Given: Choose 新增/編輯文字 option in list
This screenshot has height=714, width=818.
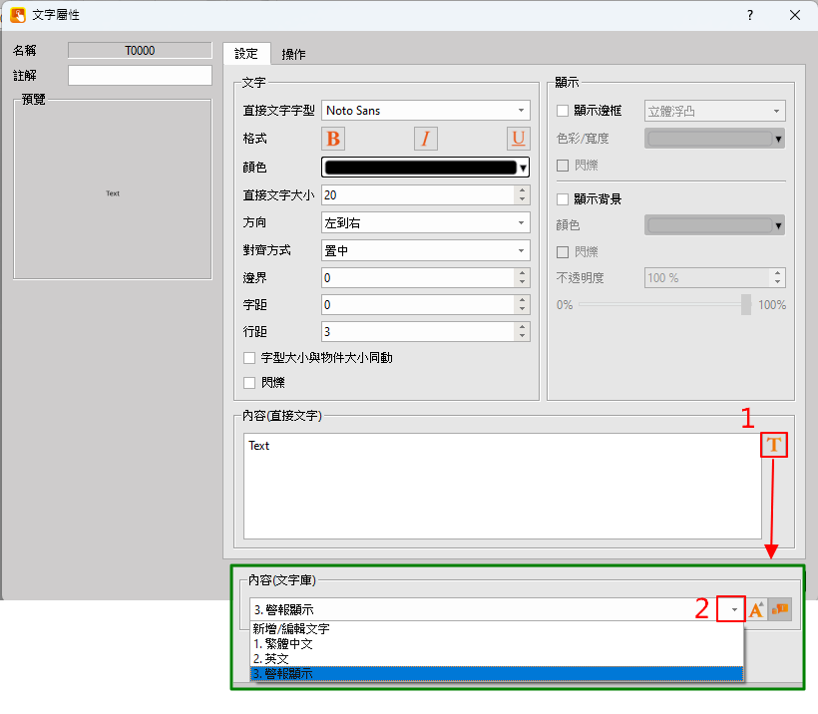Looking at the screenshot, I should pyautogui.click(x=291, y=629).
